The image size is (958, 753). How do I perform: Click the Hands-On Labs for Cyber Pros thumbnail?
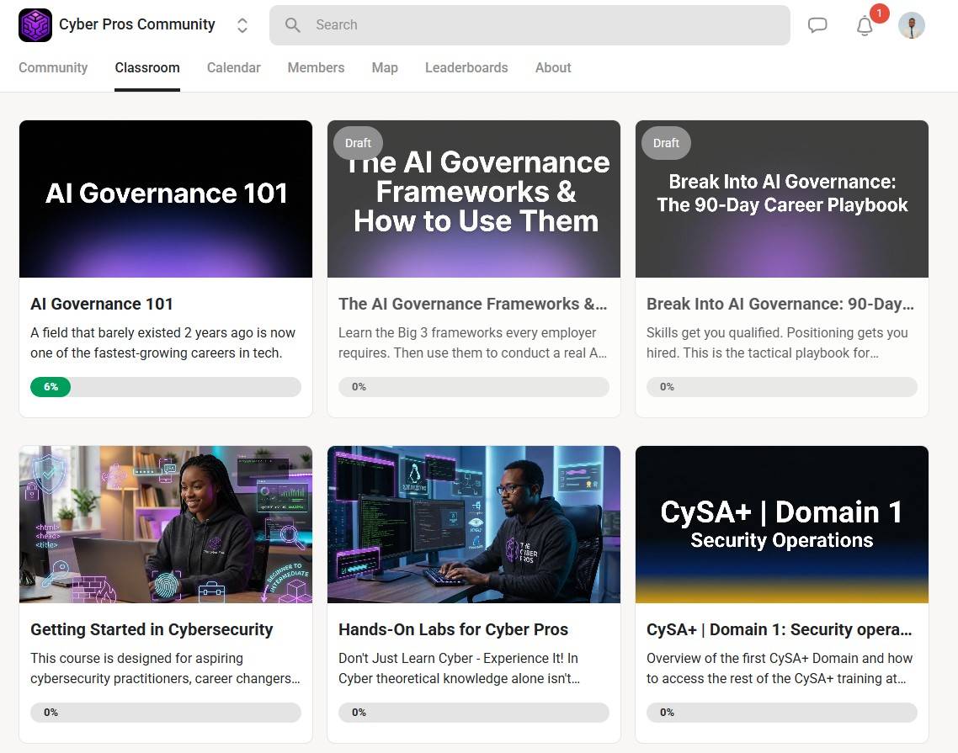pyautogui.click(x=474, y=524)
